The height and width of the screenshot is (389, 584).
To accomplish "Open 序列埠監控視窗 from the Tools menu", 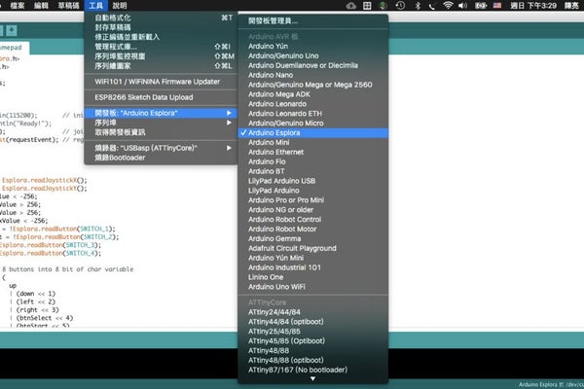I will point(161,56).
